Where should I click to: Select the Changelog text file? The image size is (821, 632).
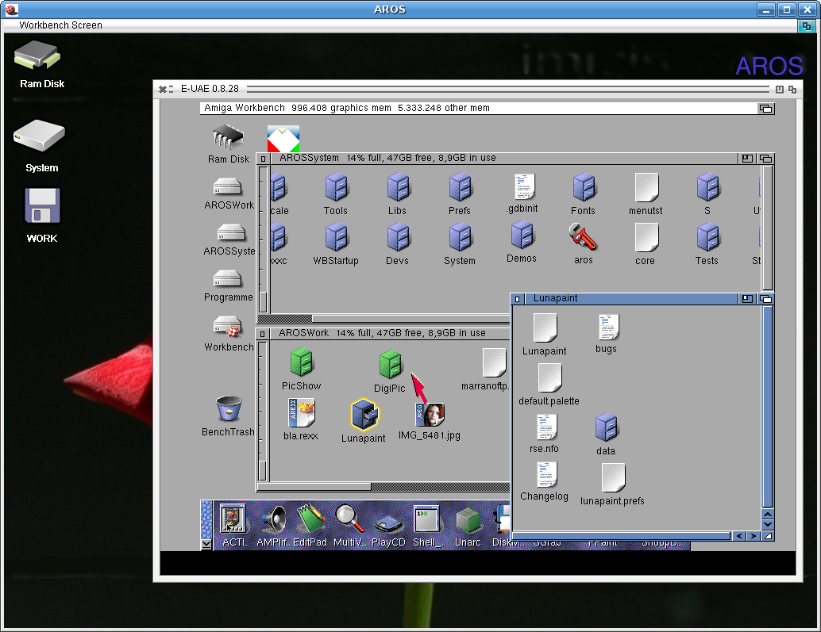(545, 475)
